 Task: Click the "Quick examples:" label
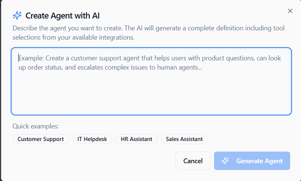click(x=36, y=126)
